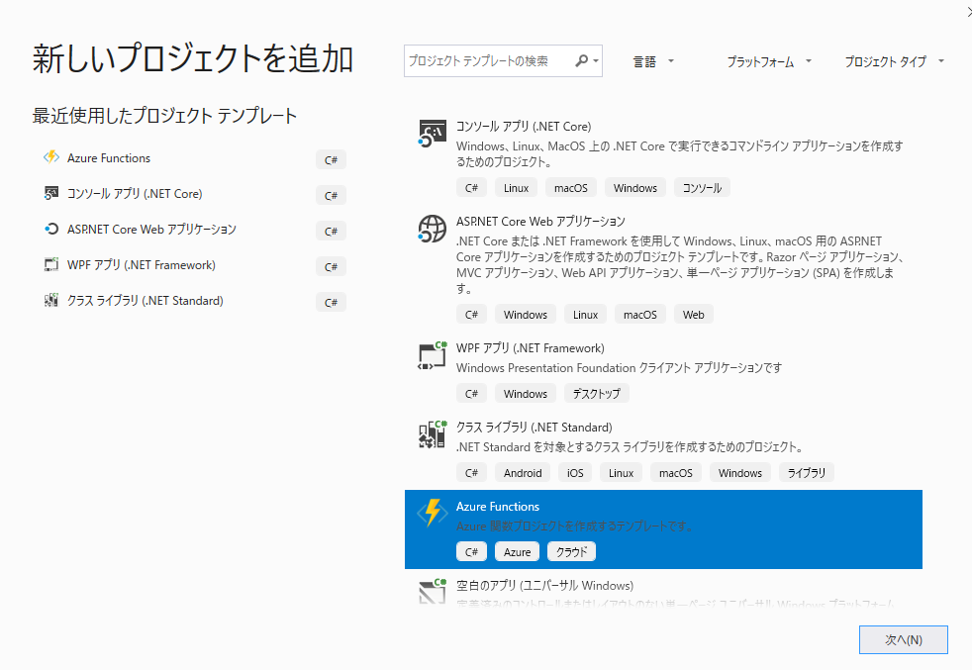Click the console app (.NET Core) icon
Viewport: 972px width, 670px height.
click(x=432, y=133)
